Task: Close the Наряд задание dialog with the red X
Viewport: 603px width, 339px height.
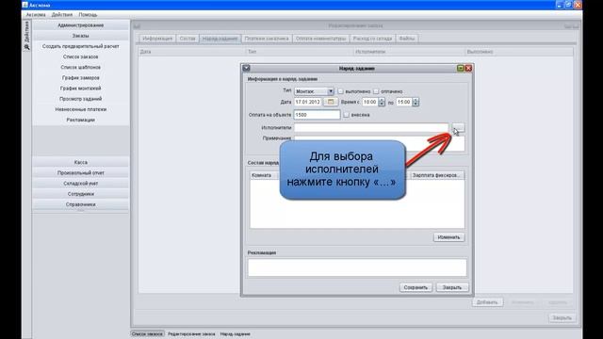Action: tap(468, 68)
